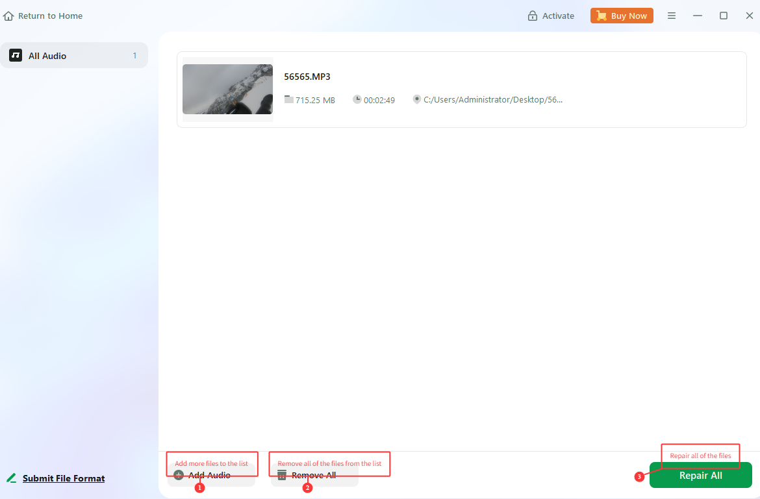The image size is (760, 499).
Task: Click the Return to Home link
Action: click(x=43, y=16)
